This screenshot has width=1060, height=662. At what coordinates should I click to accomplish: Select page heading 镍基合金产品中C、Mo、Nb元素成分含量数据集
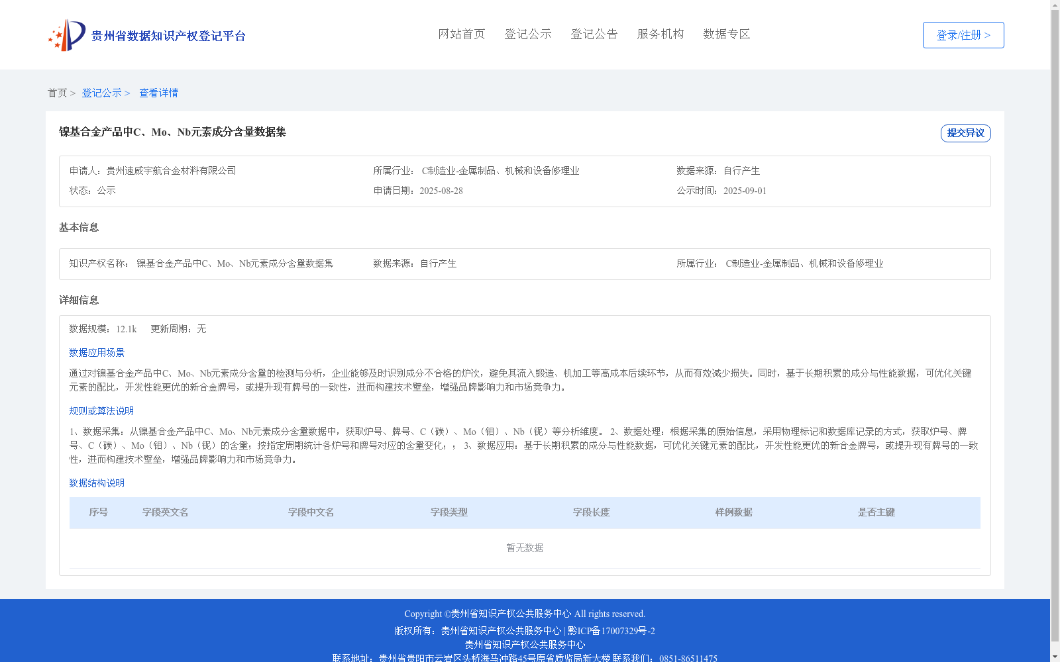pos(172,132)
